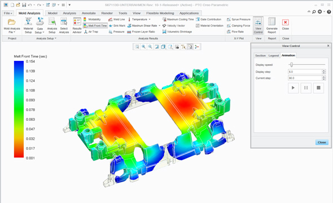
Task: Switch to Legend tab in View Control
Action: coord(274,55)
